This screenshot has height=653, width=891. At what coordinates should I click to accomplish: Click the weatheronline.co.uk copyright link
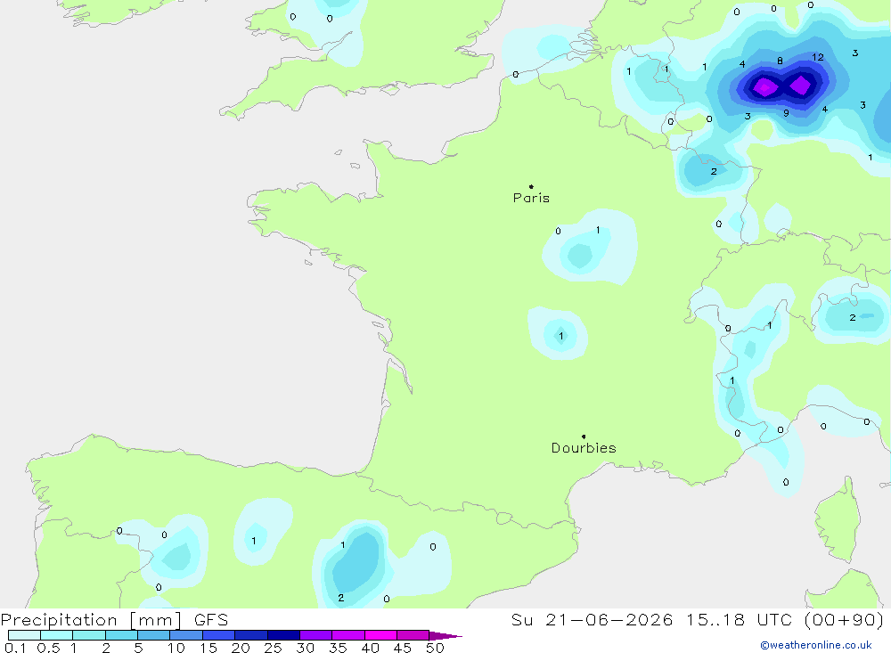(815, 645)
